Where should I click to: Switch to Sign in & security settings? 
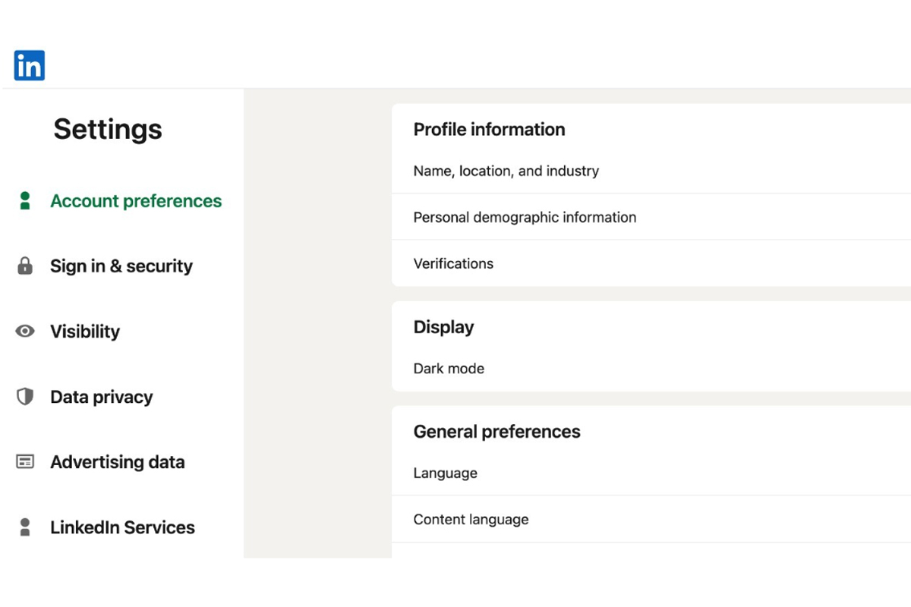(x=121, y=266)
